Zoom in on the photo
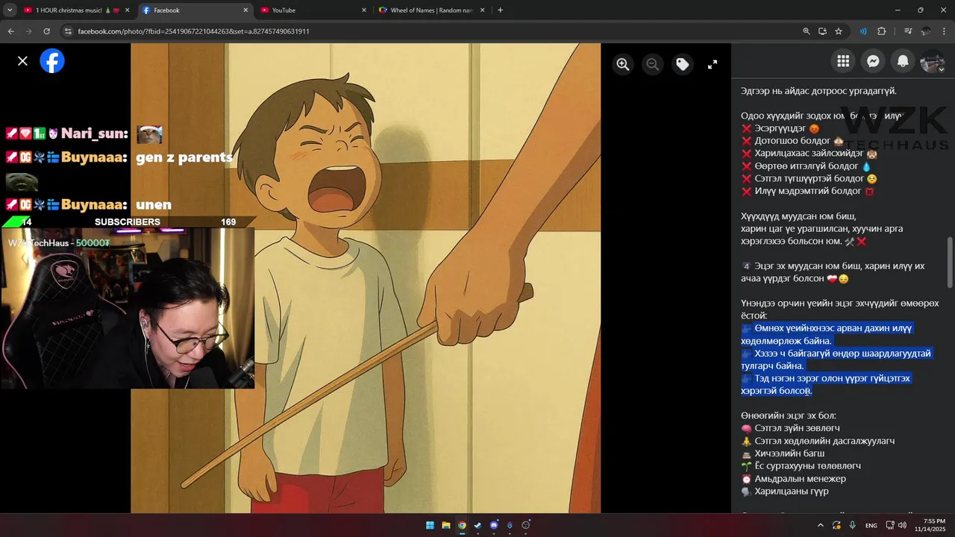Image resolution: width=955 pixels, height=537 pixels. pos(623,64)
